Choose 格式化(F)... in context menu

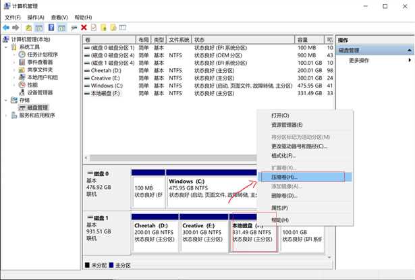point(305,156)
